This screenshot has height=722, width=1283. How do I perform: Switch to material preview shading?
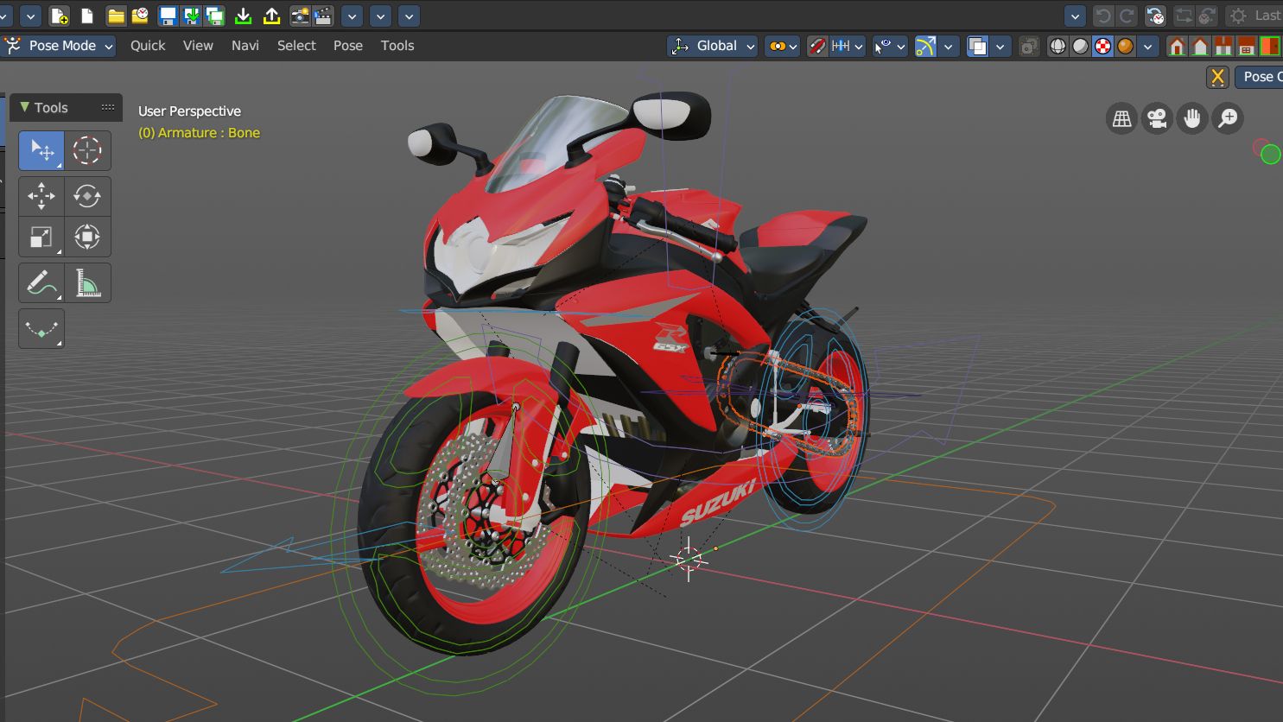pos(1102,46)
